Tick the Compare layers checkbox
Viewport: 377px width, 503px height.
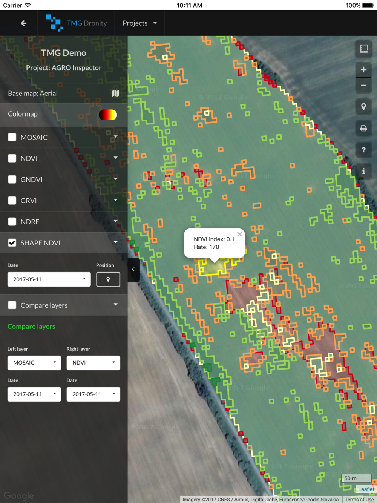(x=12, y=305)
